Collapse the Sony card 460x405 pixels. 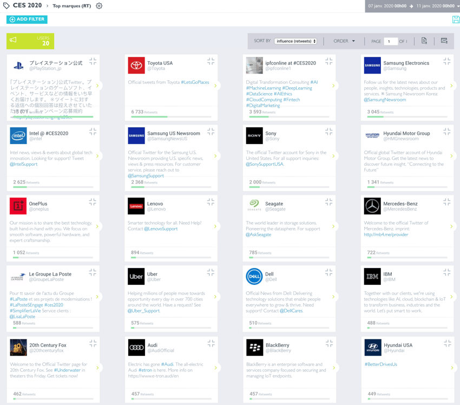(329, 132)
